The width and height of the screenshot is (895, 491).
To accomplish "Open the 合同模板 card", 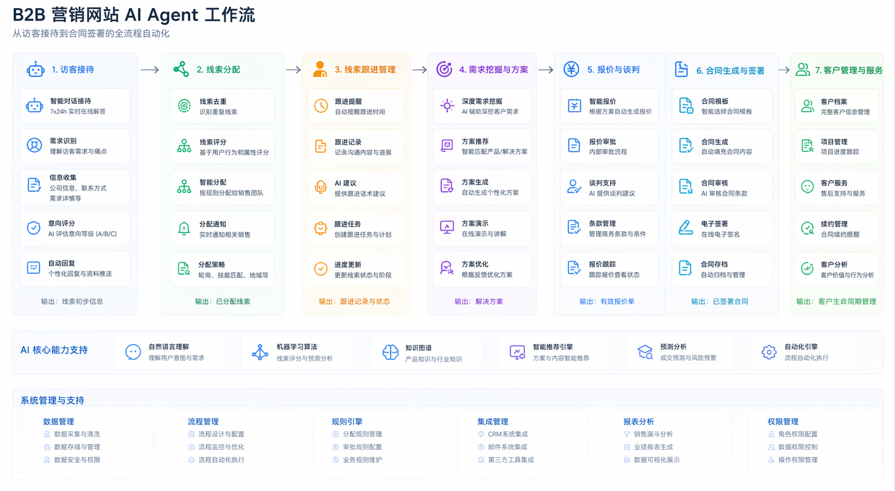I will 722,106.
